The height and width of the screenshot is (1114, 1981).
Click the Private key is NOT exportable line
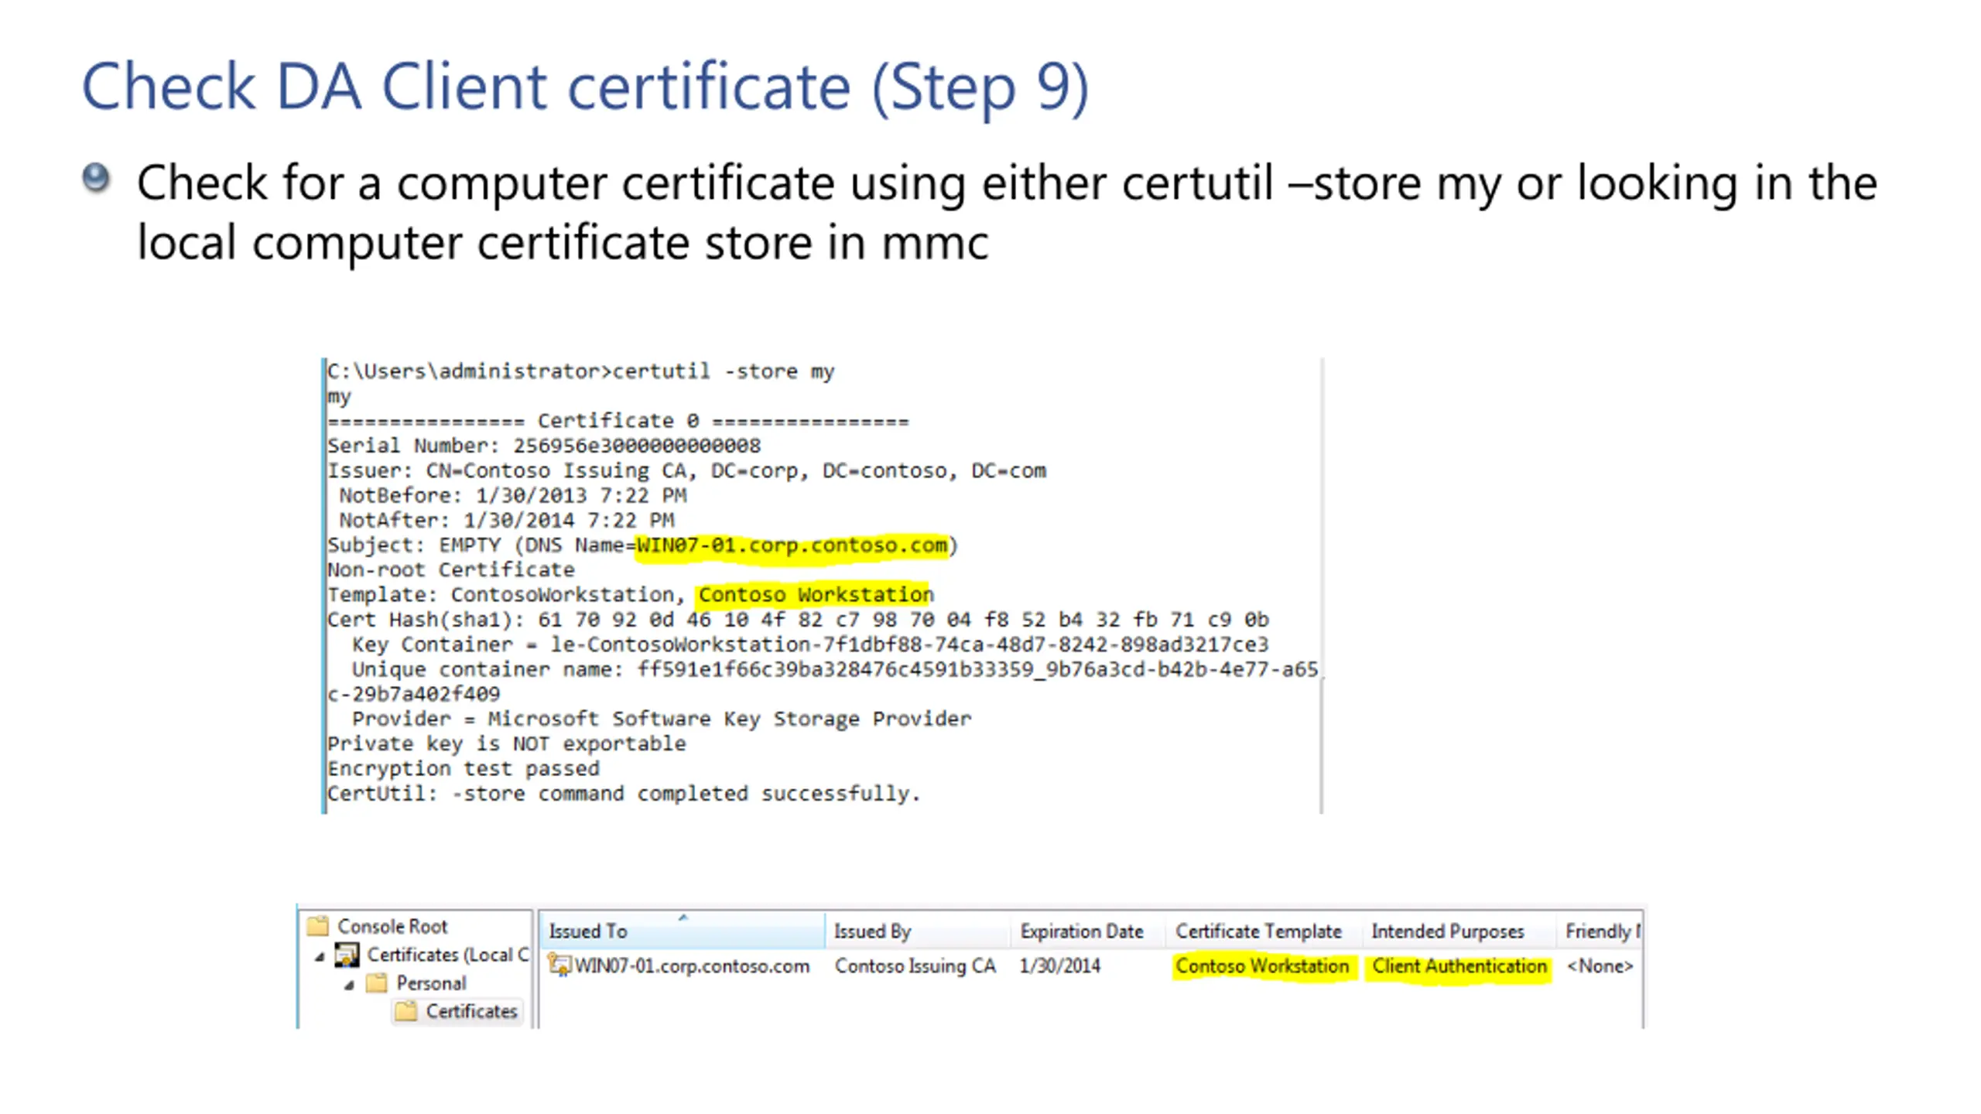pos(506,743)
